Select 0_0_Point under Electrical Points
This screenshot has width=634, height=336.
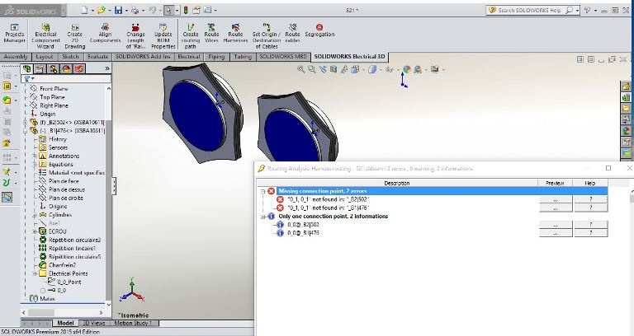coord(69,282)
